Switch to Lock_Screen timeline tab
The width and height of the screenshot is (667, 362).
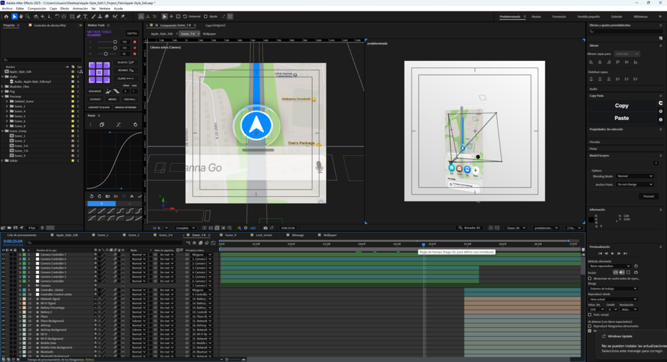pyautogui.click(x=263, y=235)
